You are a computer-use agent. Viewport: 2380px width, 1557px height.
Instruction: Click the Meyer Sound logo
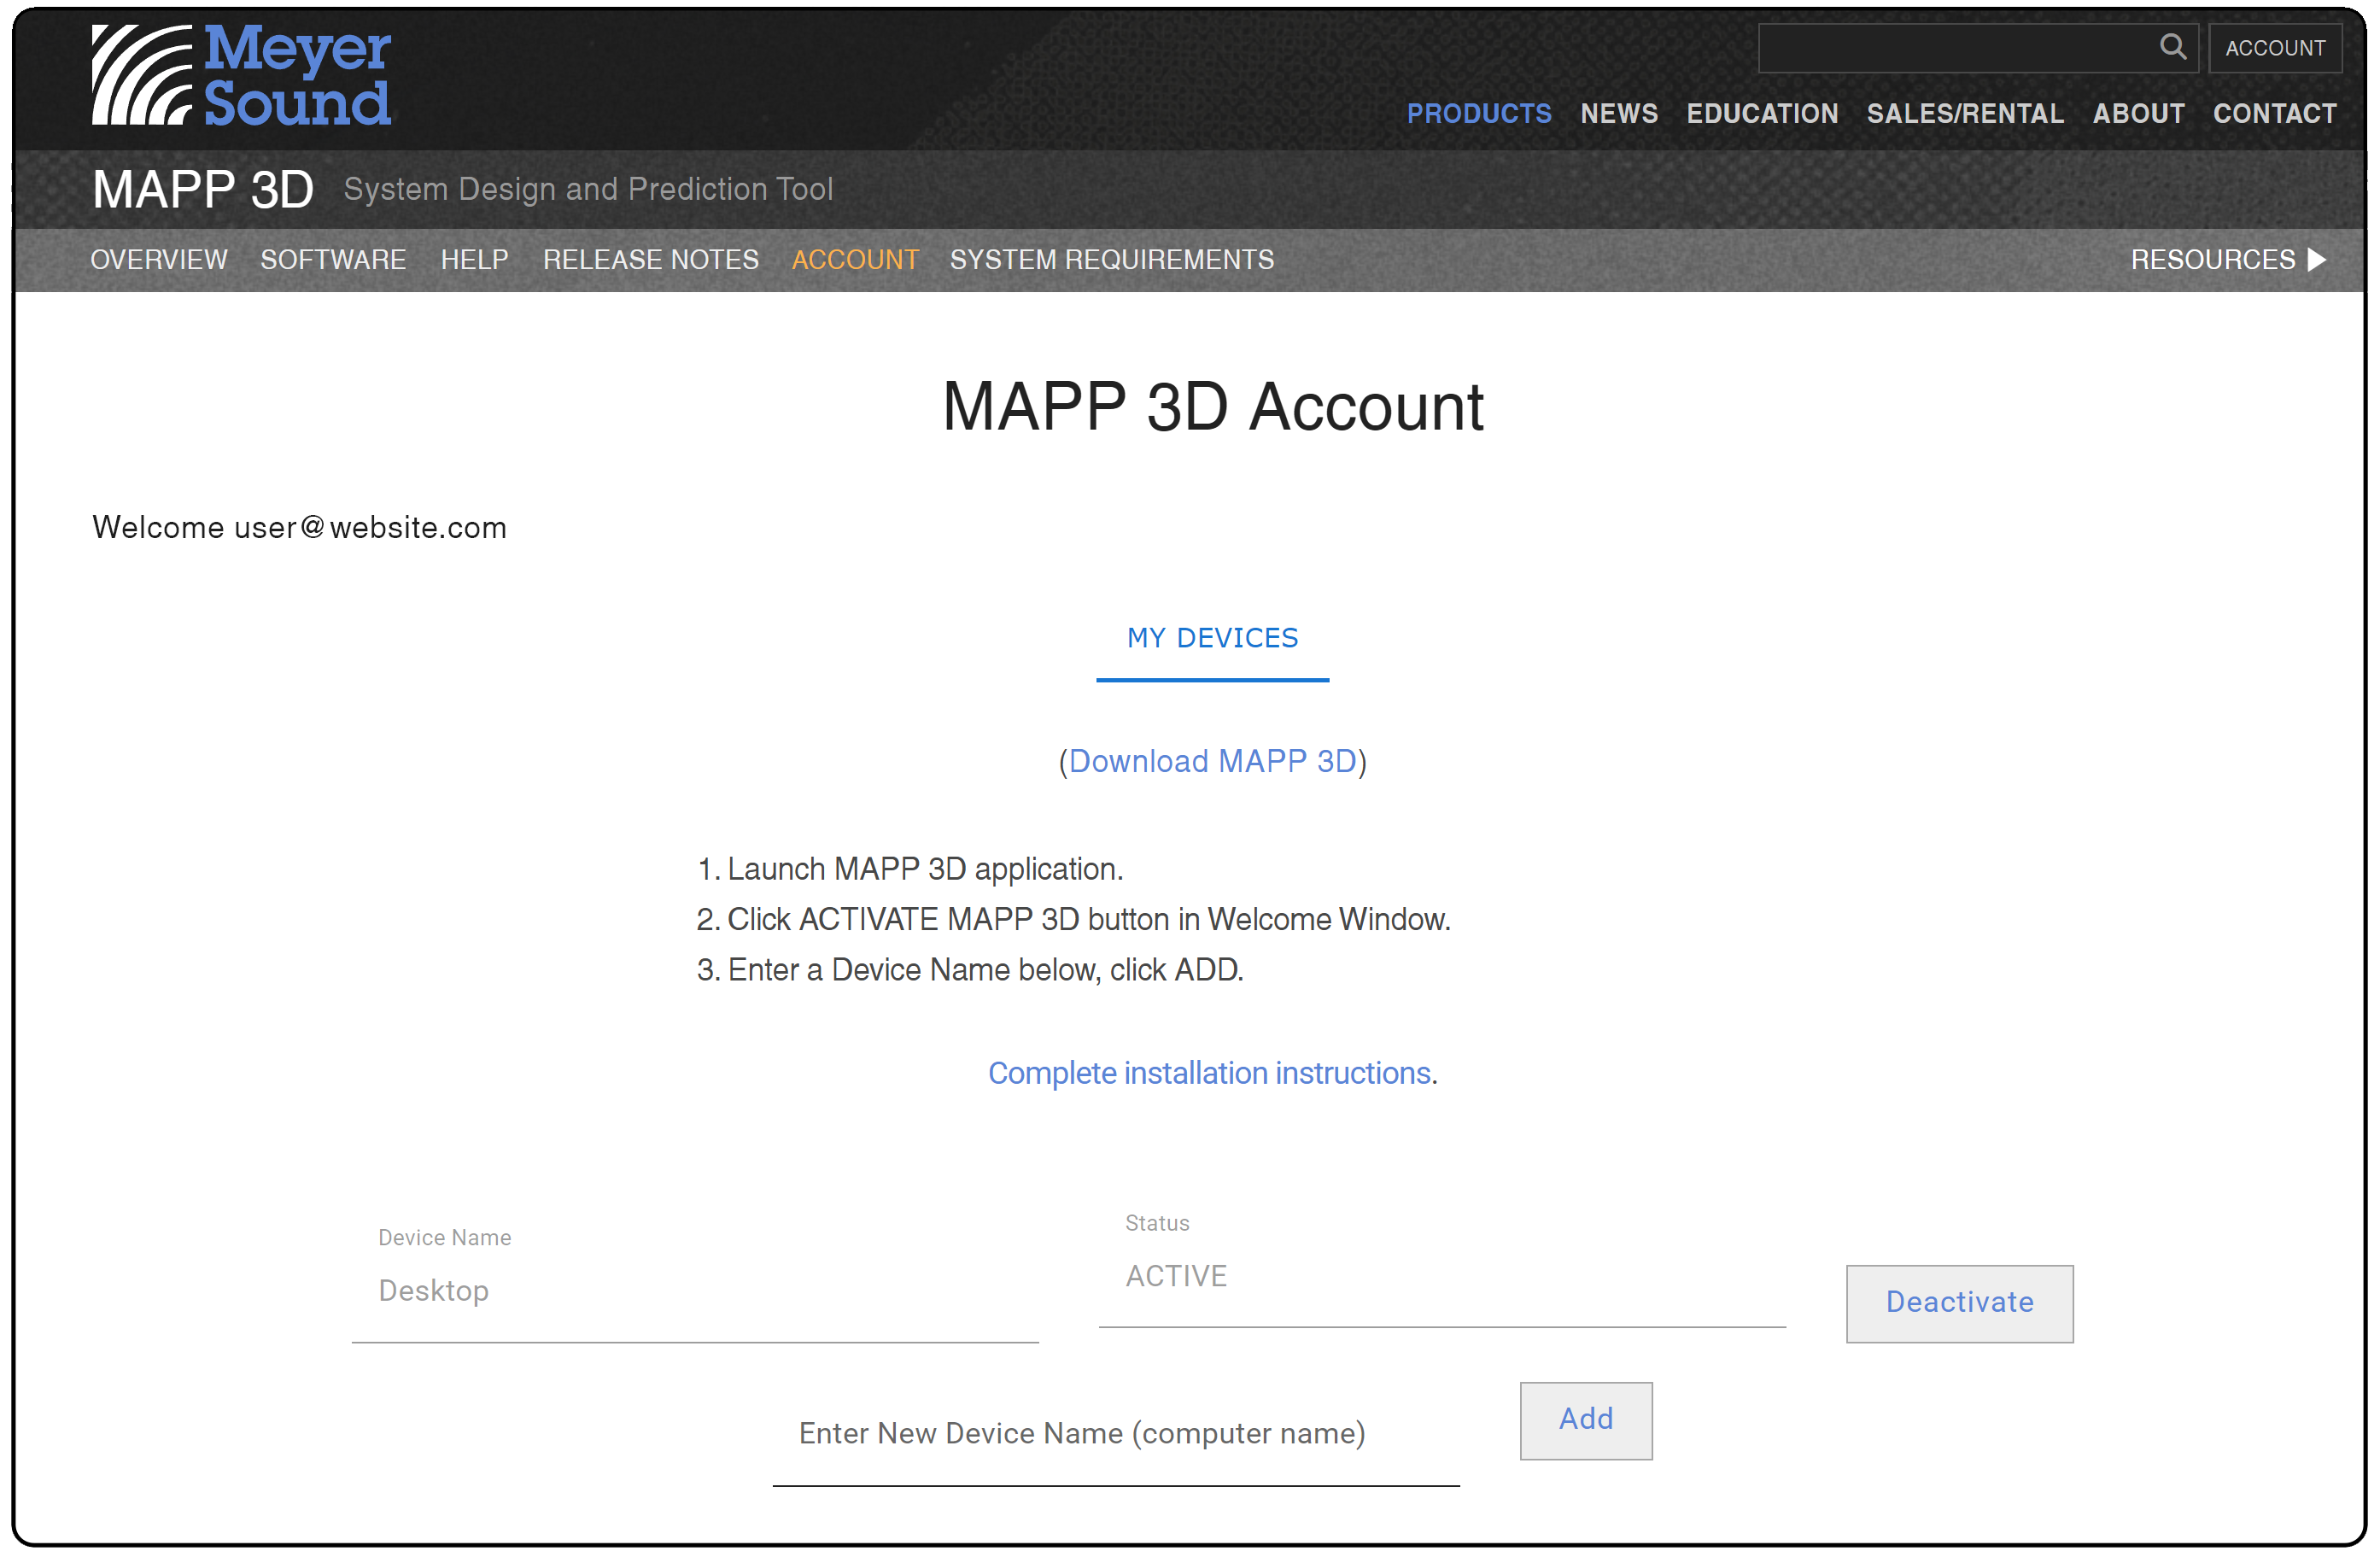[x=241, y=75]
